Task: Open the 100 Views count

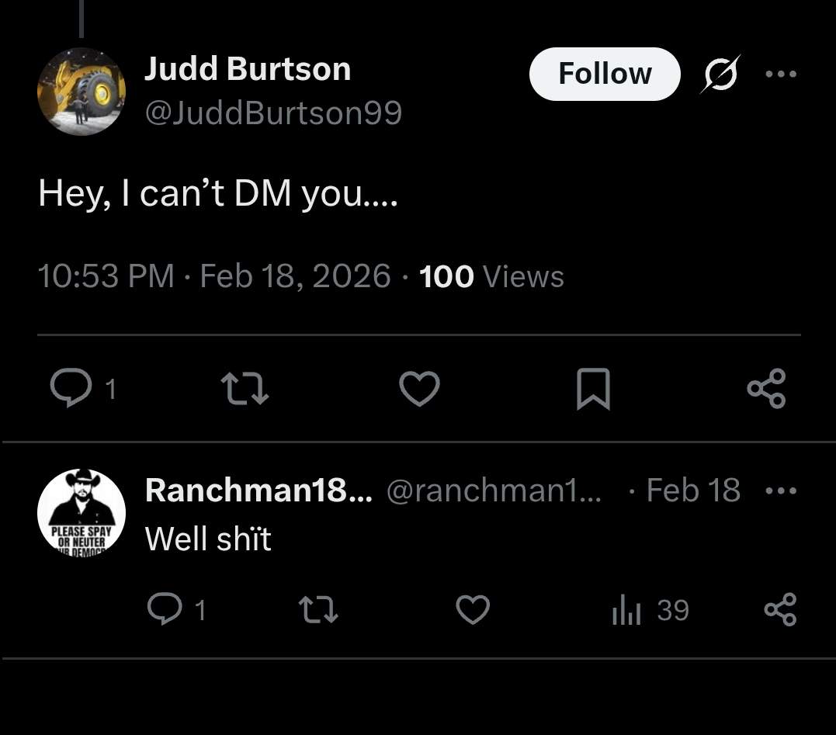Action: pyautogui.click(x=491, y=276)
